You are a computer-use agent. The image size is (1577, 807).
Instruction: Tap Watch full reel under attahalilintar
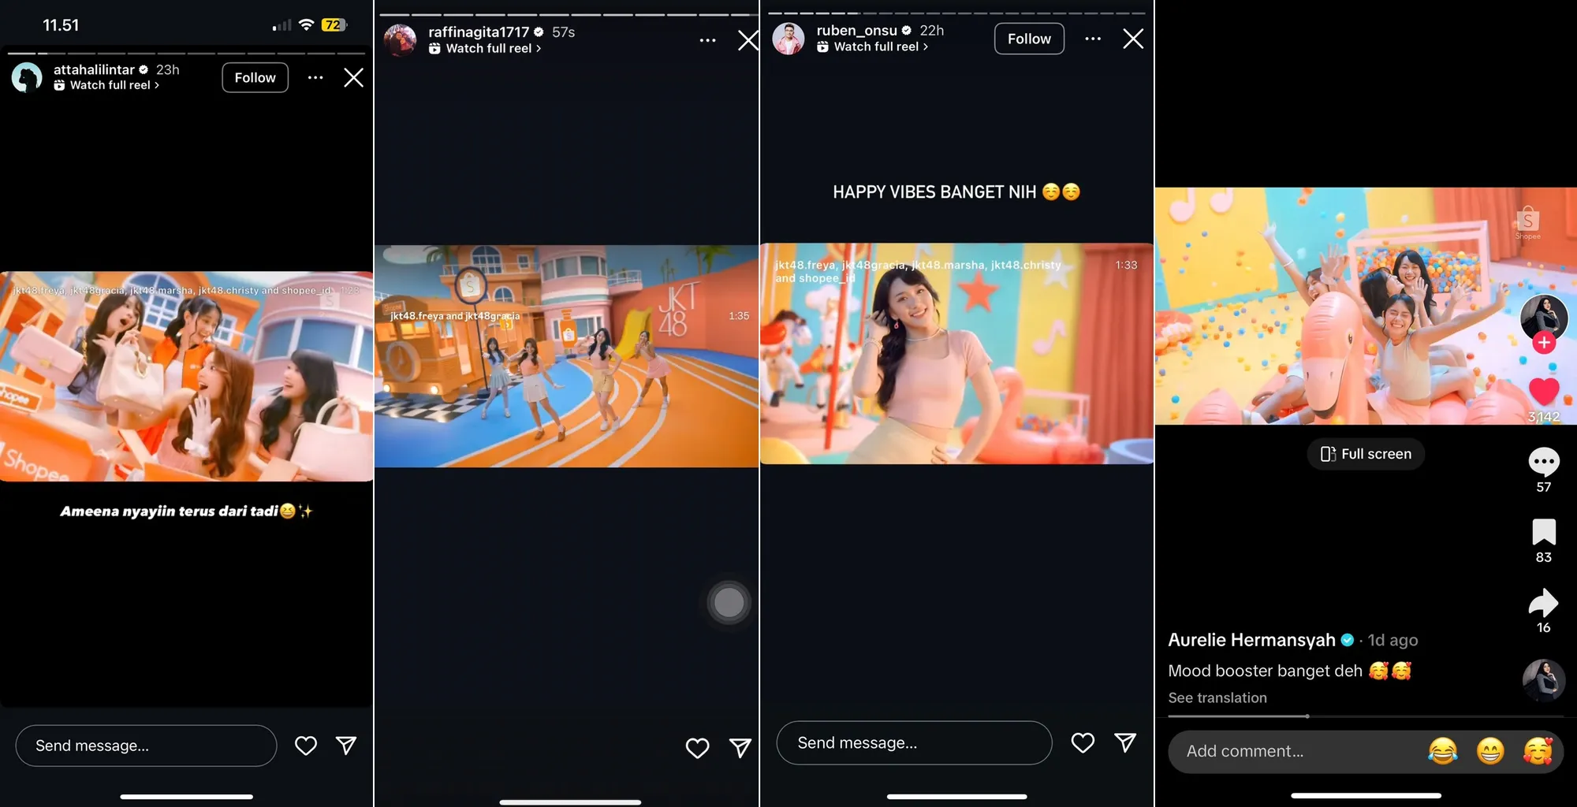point(106,85)
